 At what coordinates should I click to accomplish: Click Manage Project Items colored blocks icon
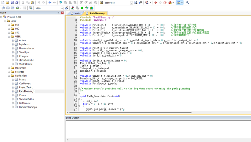tap(73, 8)
